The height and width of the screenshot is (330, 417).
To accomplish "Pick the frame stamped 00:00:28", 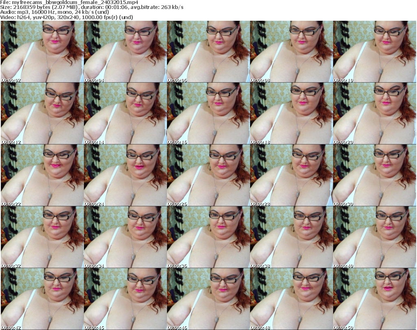I will (291, 175).
